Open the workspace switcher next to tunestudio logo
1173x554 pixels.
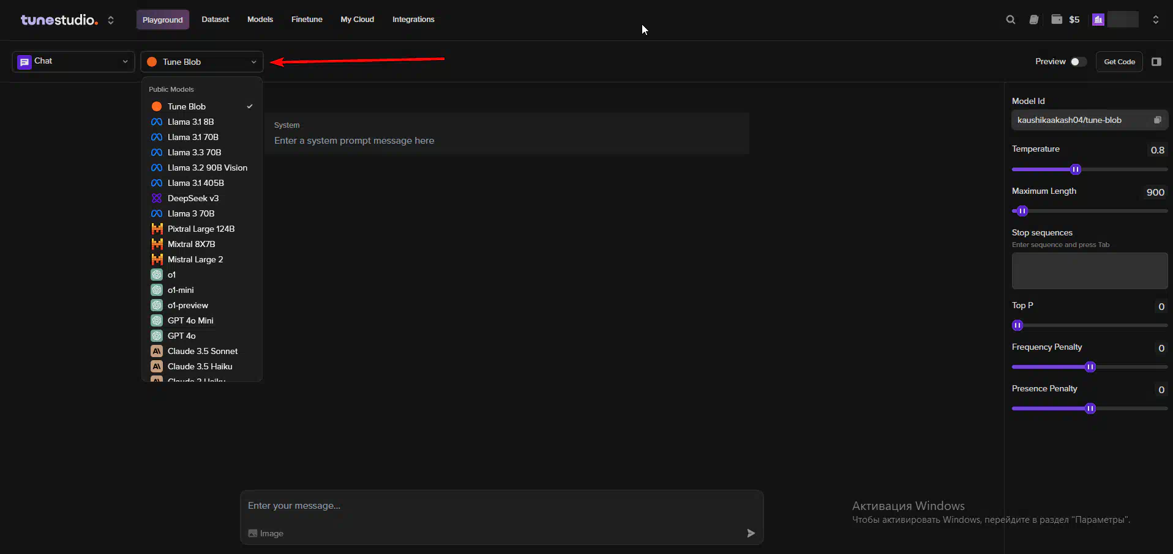click(x=111, y=20)
